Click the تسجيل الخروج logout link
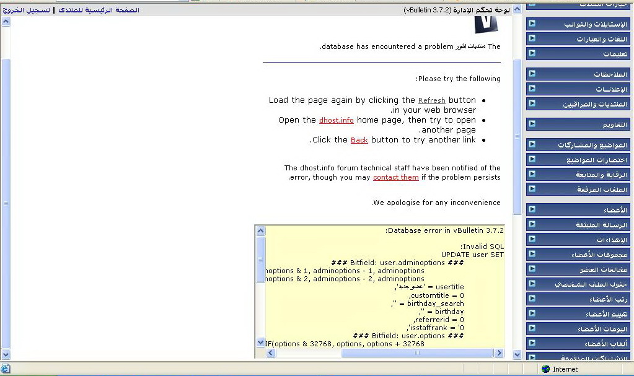The image size is (634, 376). coord(26,11)
